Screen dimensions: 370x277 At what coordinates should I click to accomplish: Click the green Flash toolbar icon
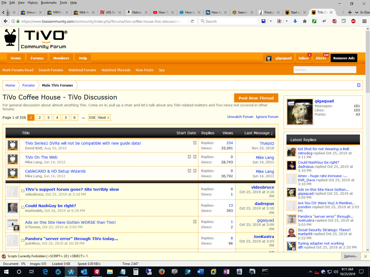click(314, 21)
